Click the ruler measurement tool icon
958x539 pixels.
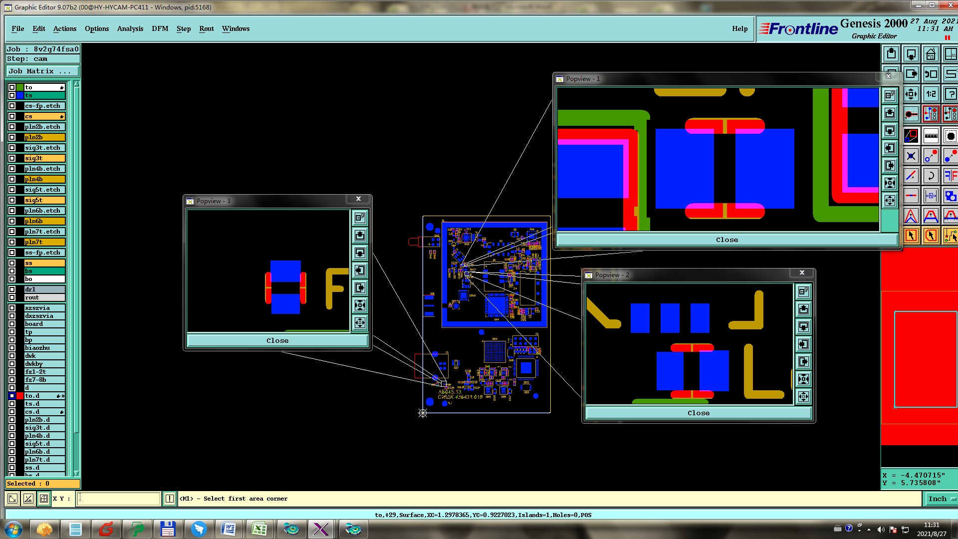click(x=931, y=136)
